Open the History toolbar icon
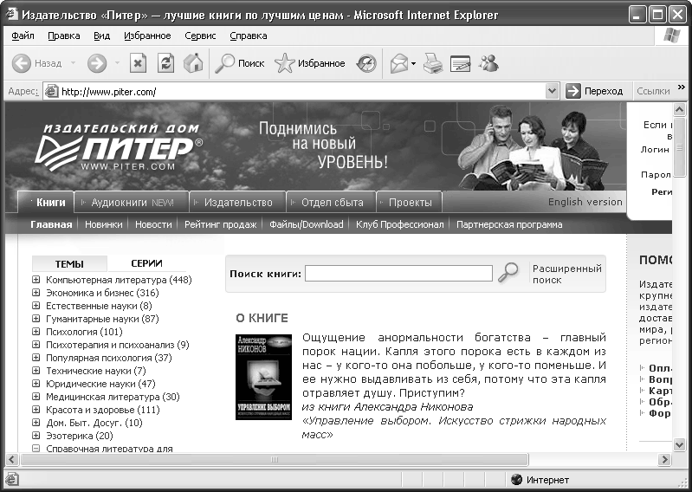Screen dimensions: 692x492 tap(366, 63)
